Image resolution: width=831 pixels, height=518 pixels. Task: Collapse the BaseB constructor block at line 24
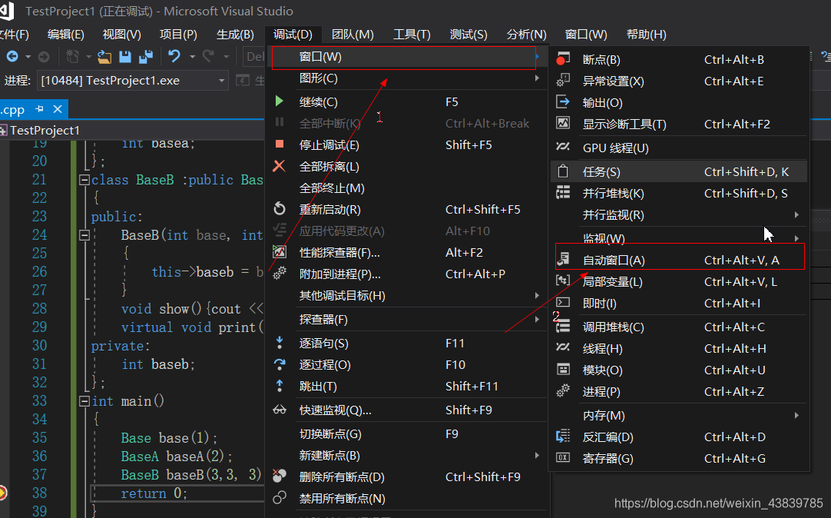pyautogui.click(x=84, y=235)
